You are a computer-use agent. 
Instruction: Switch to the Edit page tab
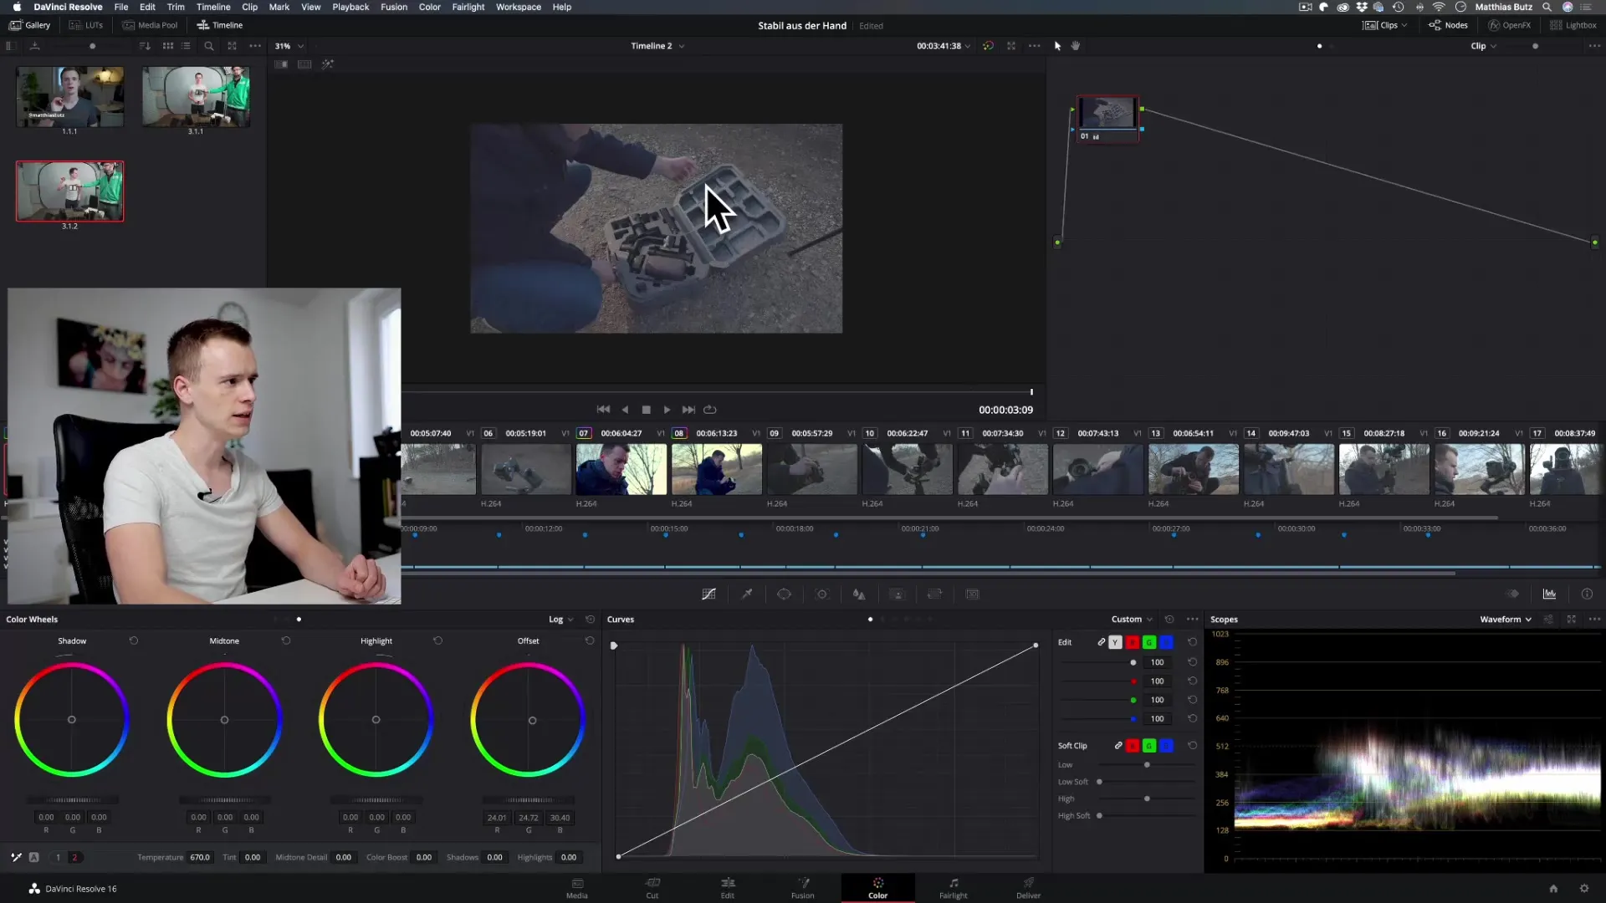pos(728,888)
